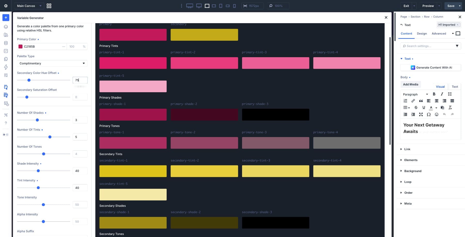This screenshot has height=237, width=465.
Task: Toggle editor fullscreen mode icon
Action: (x=421, y=114)
